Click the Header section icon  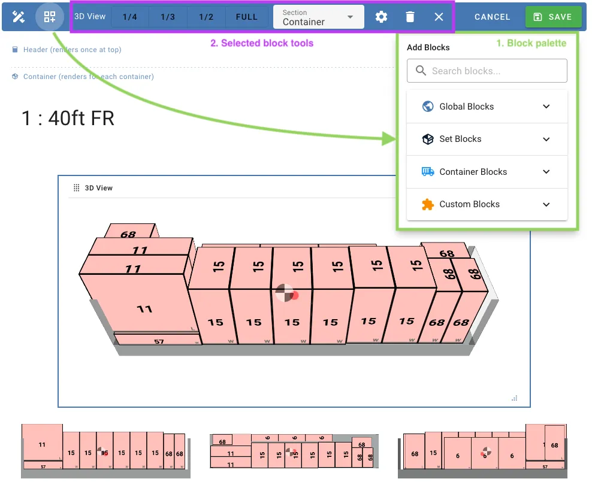[15, 50]
